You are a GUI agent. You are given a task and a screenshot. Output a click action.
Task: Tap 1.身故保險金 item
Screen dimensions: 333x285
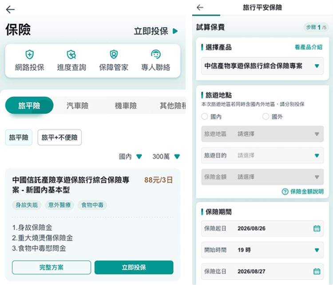tap(32, 227)
